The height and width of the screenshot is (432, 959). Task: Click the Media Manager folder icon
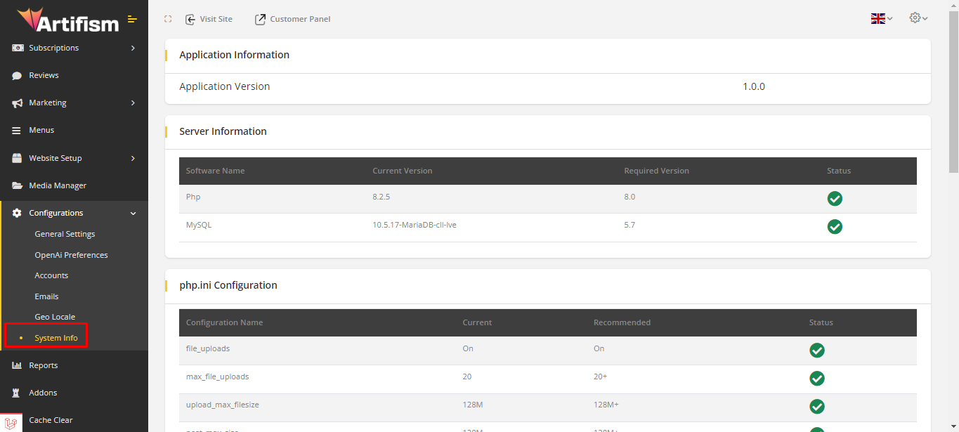17,186
